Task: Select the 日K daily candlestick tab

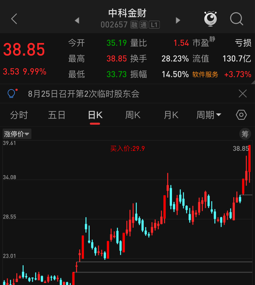Action: click(x=95, y=115)
